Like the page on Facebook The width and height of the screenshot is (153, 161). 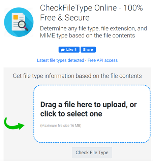[x=69, y=50]
